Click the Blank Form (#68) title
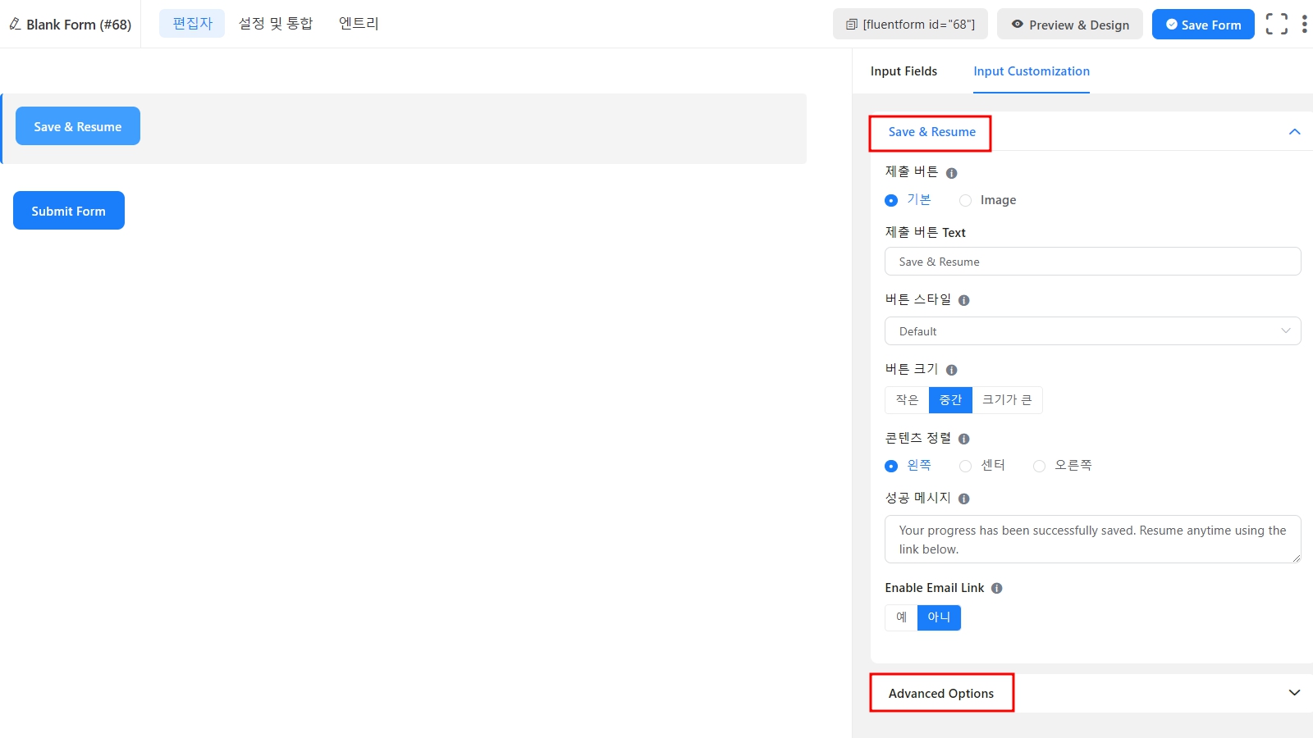This screenshot has height=738, width=1313. click(x=79, y=25)
